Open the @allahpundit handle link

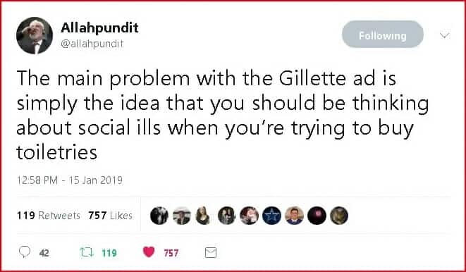(x=92, y=44)
